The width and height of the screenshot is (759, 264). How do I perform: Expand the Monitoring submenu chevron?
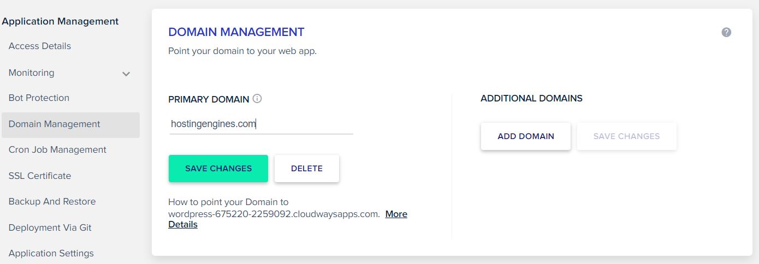click(126, 74)
